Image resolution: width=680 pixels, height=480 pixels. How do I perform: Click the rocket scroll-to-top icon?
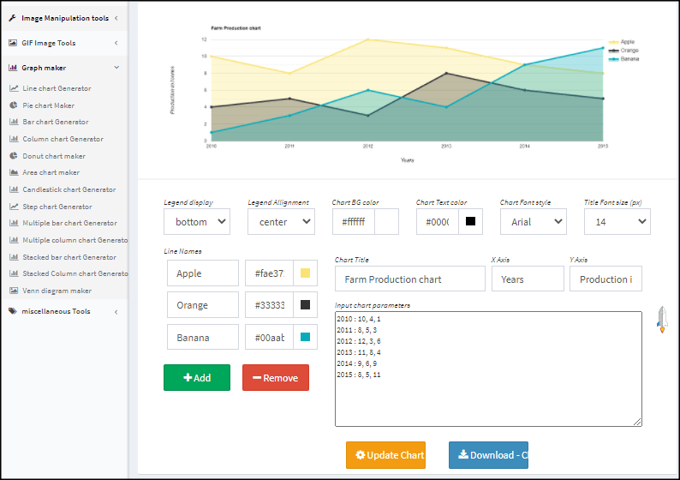(661, 319)
